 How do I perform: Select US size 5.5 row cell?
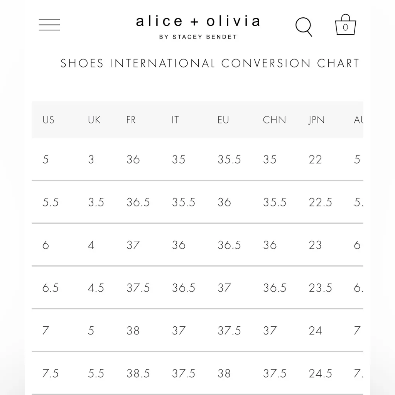click(51, 202)
